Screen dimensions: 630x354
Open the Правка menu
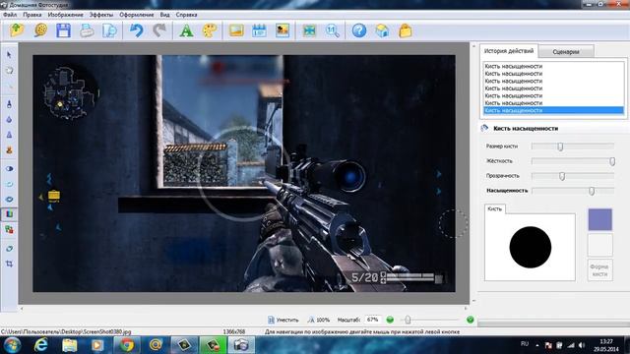[32, 15]
